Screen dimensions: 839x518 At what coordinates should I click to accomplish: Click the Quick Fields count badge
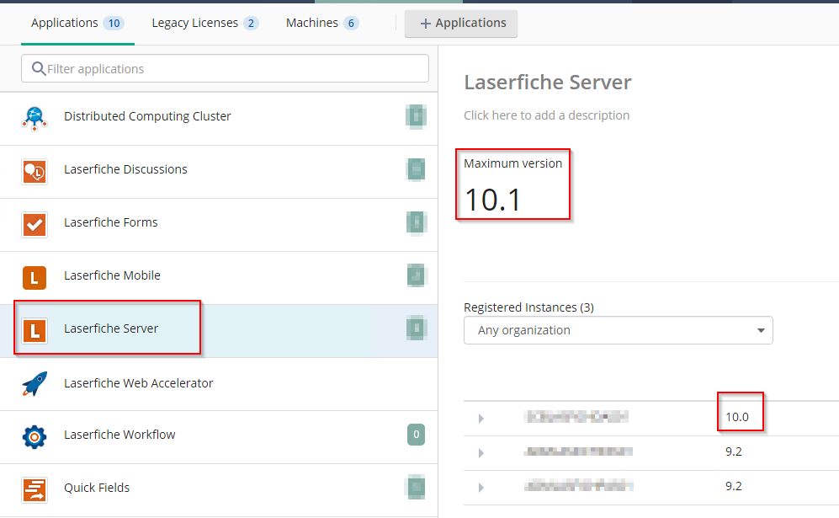(416, 487)
